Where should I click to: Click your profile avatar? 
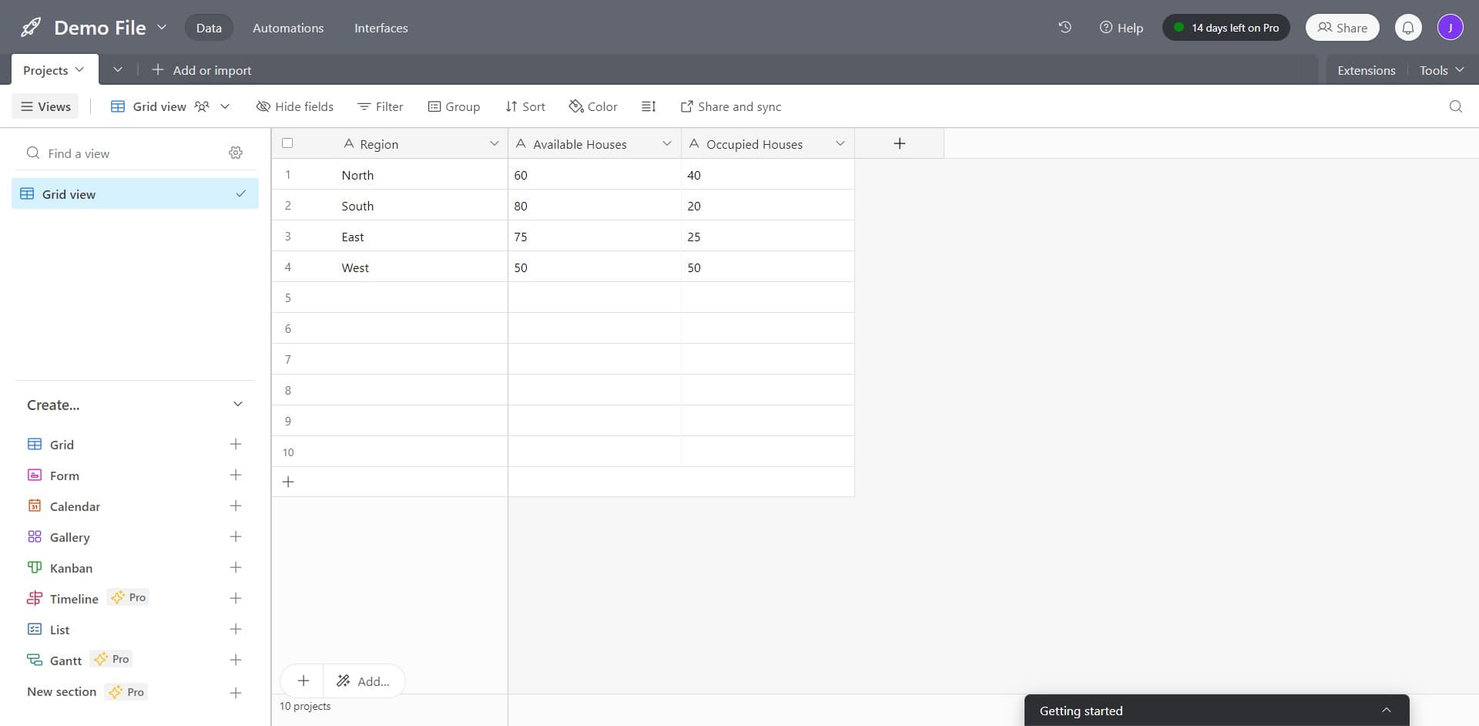pos(1451,27)
